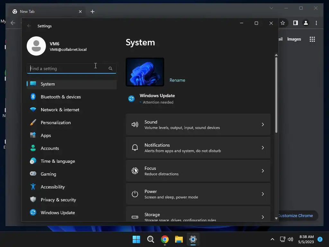The width and height of the screenshot is (329, 247).
Task: Click the taskbar volume icon
Action: [290, 239]
